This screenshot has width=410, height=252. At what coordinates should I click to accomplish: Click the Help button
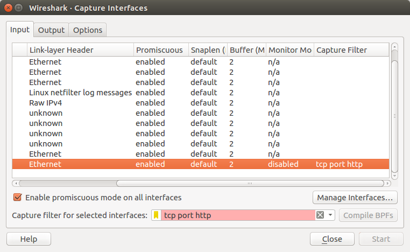(x=29, y=239)
